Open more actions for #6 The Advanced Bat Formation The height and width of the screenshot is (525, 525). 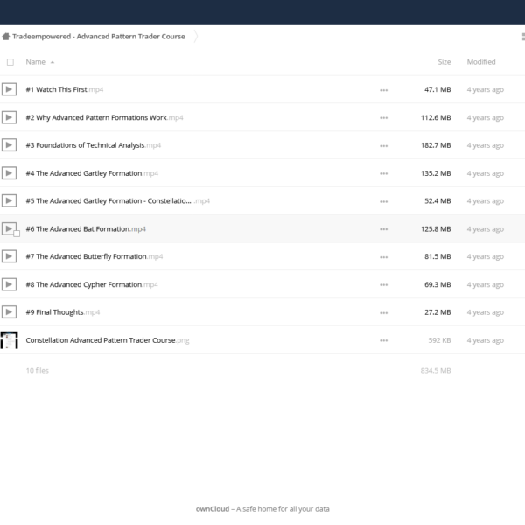384,229
